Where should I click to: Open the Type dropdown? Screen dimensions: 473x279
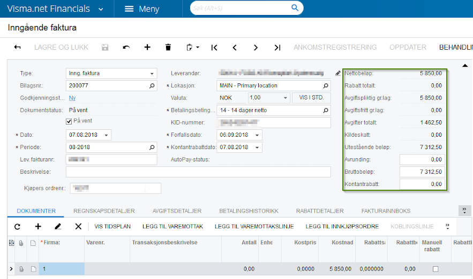pyautogui.click(x=152, y=73)
